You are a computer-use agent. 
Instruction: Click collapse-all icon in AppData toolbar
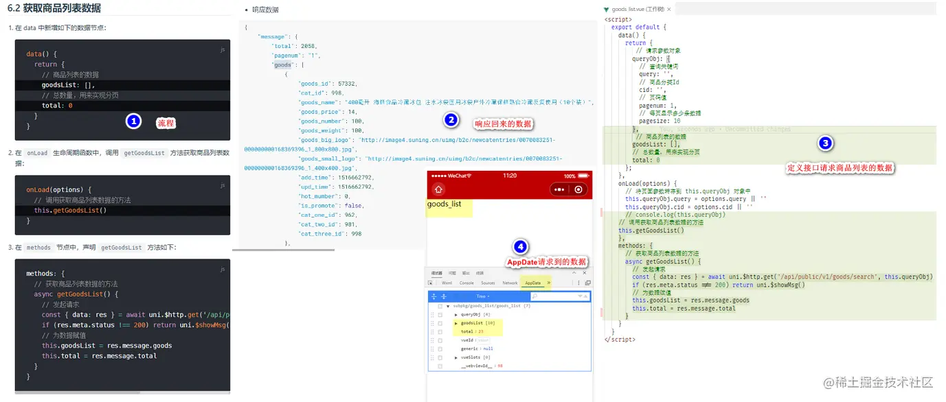point(444,296)
